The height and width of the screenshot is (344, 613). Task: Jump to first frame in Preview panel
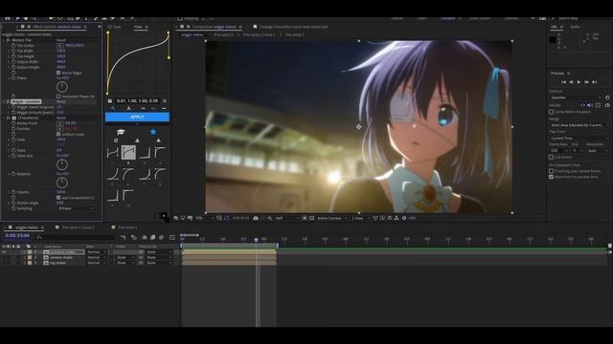(564, 82)
